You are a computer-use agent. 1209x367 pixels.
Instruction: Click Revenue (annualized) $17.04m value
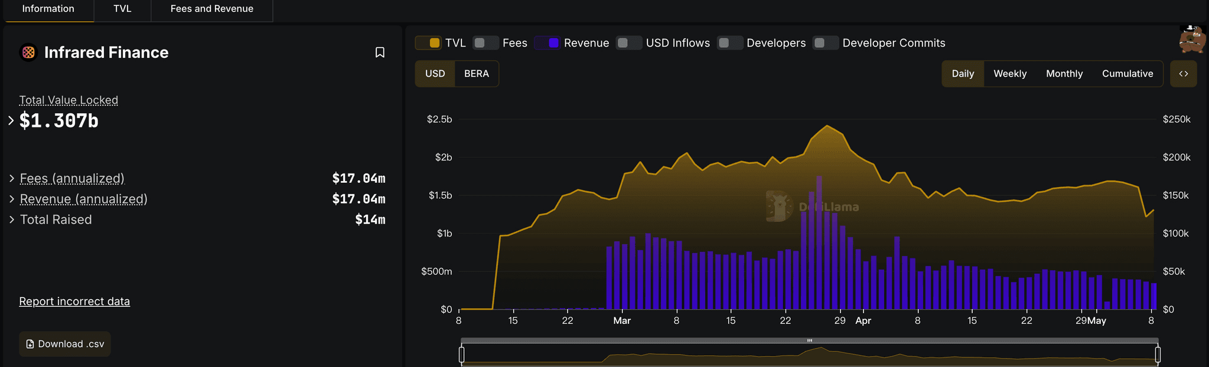coord(359,199)
